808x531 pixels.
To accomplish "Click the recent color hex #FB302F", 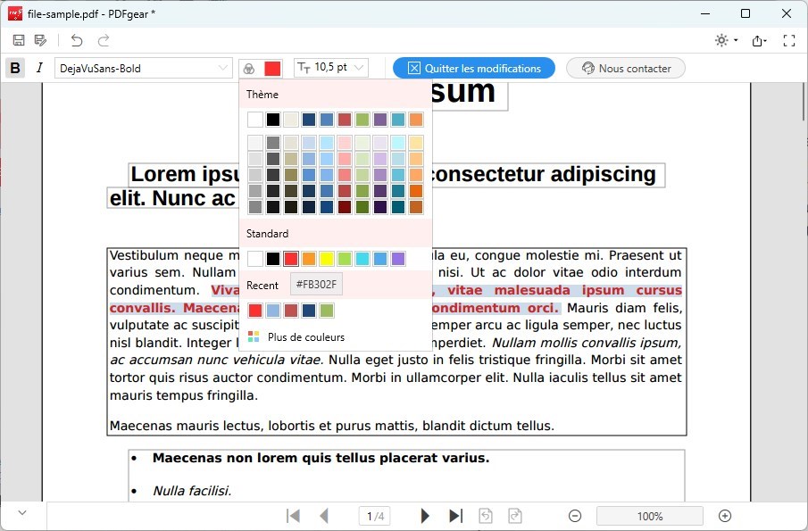I will [x=316, y=284].
